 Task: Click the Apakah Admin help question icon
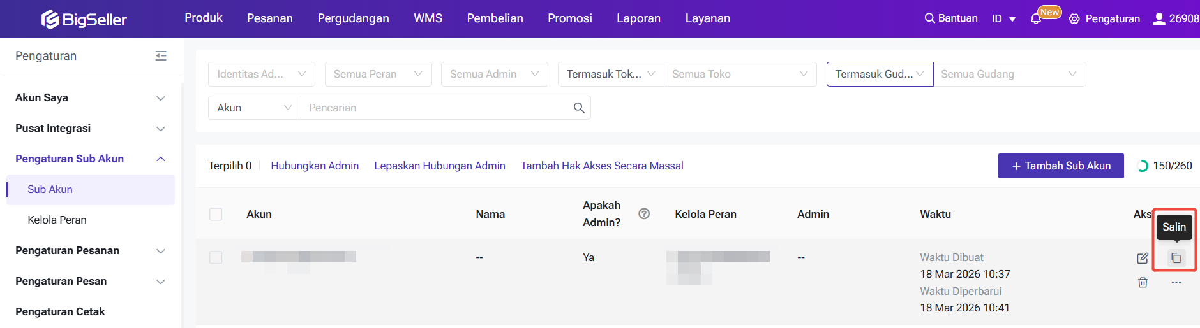point(644,214)
